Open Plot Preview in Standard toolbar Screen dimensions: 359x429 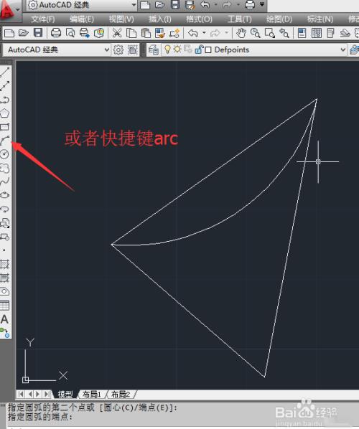click(x=70, y=33)
